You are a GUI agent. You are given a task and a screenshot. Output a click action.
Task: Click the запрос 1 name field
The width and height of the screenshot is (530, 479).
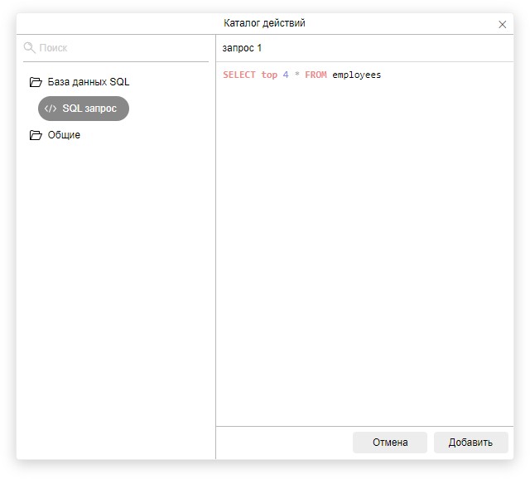[x=364, y=48]
